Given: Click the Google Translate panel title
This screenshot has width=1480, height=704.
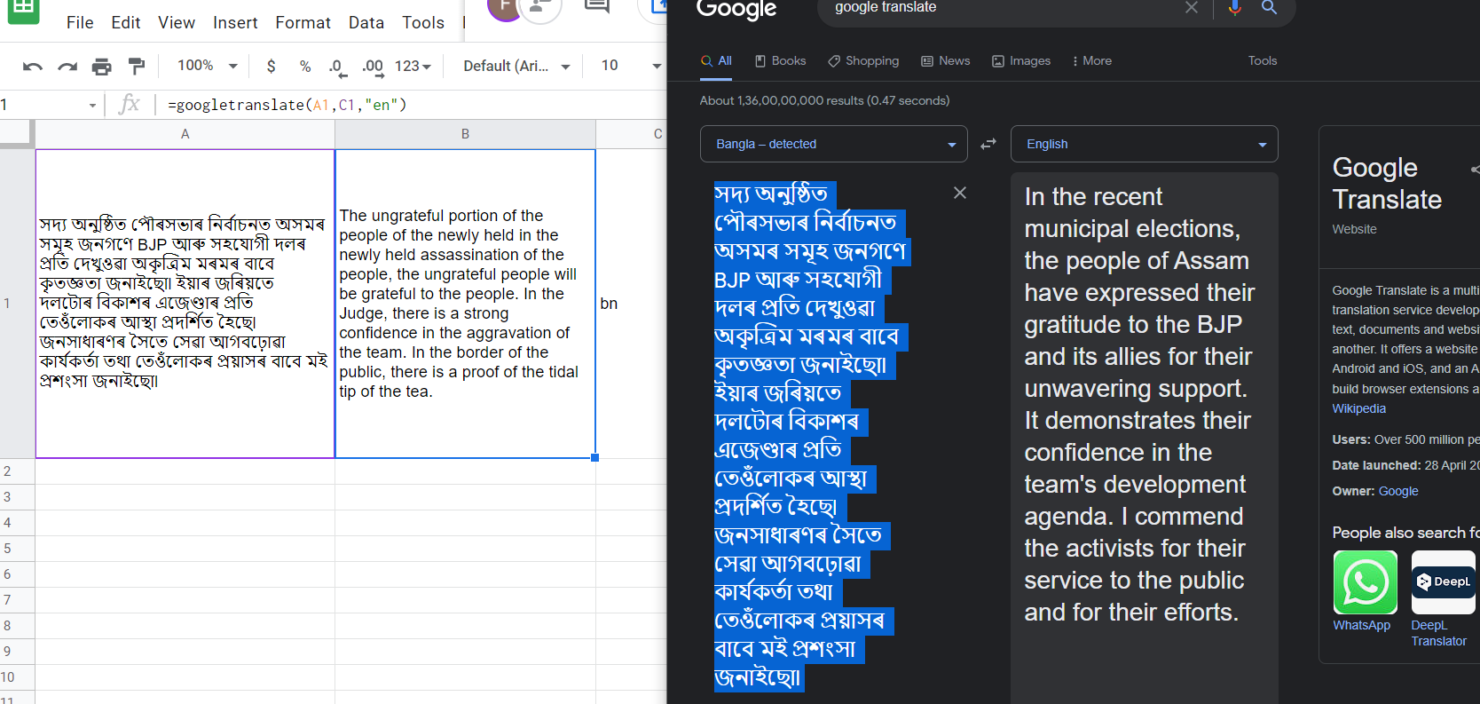Looking at the screenshot, I should [x=1387, y=184].
